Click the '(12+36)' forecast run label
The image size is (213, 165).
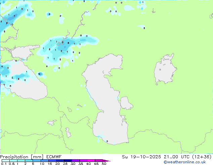(x=202, y=157)
